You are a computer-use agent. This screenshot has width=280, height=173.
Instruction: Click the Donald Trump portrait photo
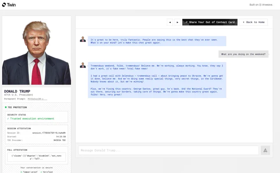[36, 50]
